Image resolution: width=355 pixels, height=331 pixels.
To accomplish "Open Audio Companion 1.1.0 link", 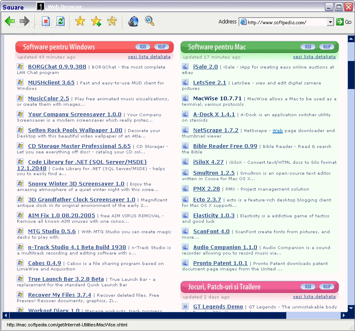I will click(x=225, y=247).
